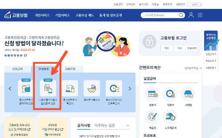Open the 개인서비스 menu
Image resolution: width=222 pixels, height=138 pixels.
coord(42,15)
